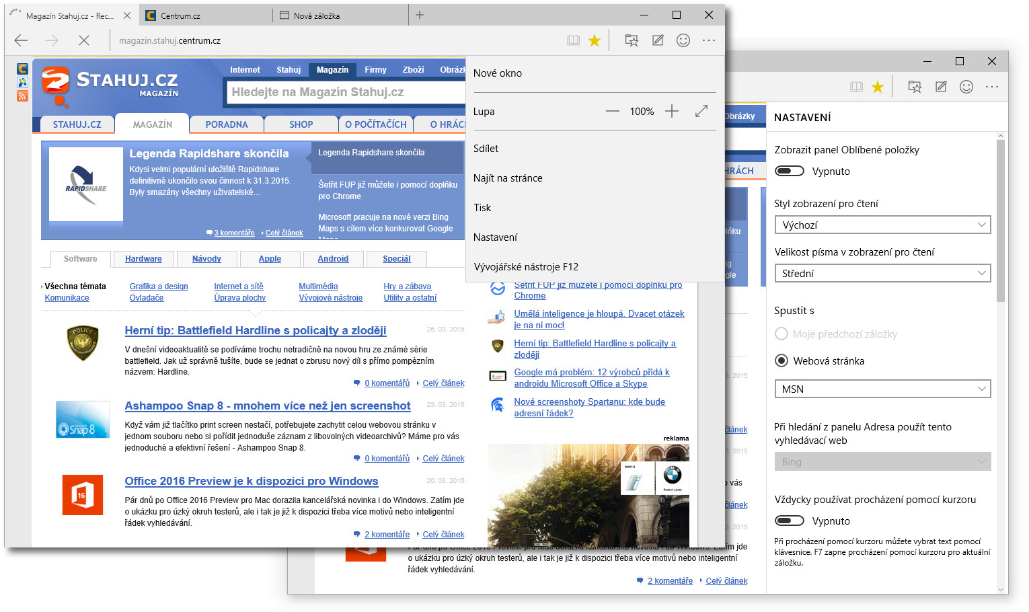Click the Centrum icon in left sidebar

(x=22, y=69)
